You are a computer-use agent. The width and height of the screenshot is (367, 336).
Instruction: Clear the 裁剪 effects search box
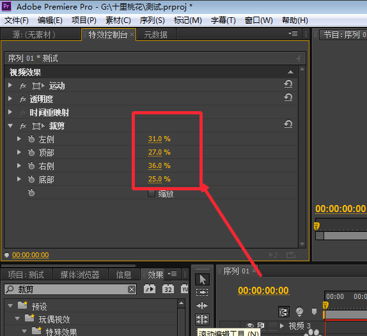point(132,289)
